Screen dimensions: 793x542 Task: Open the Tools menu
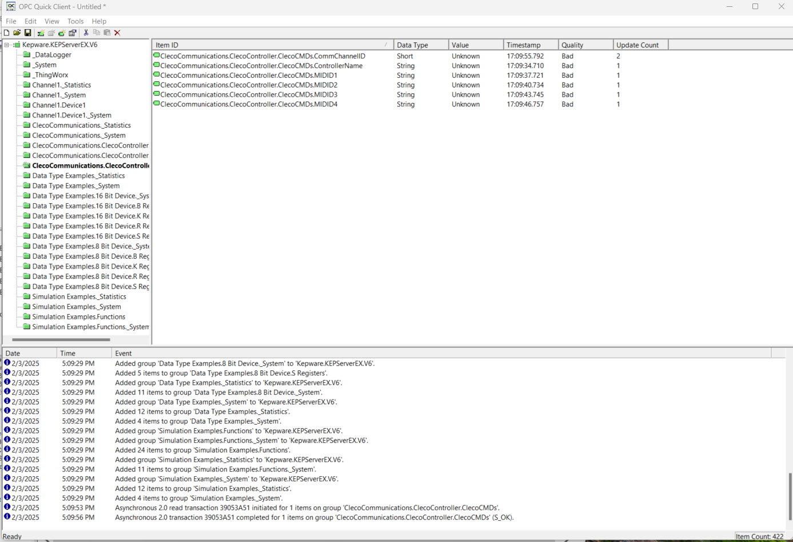pyautogui.click(x=75, y=21)
